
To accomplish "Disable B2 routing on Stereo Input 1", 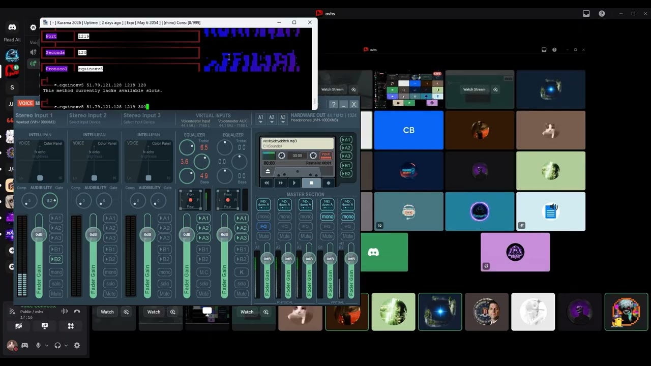I will click(x=56, y=259).
